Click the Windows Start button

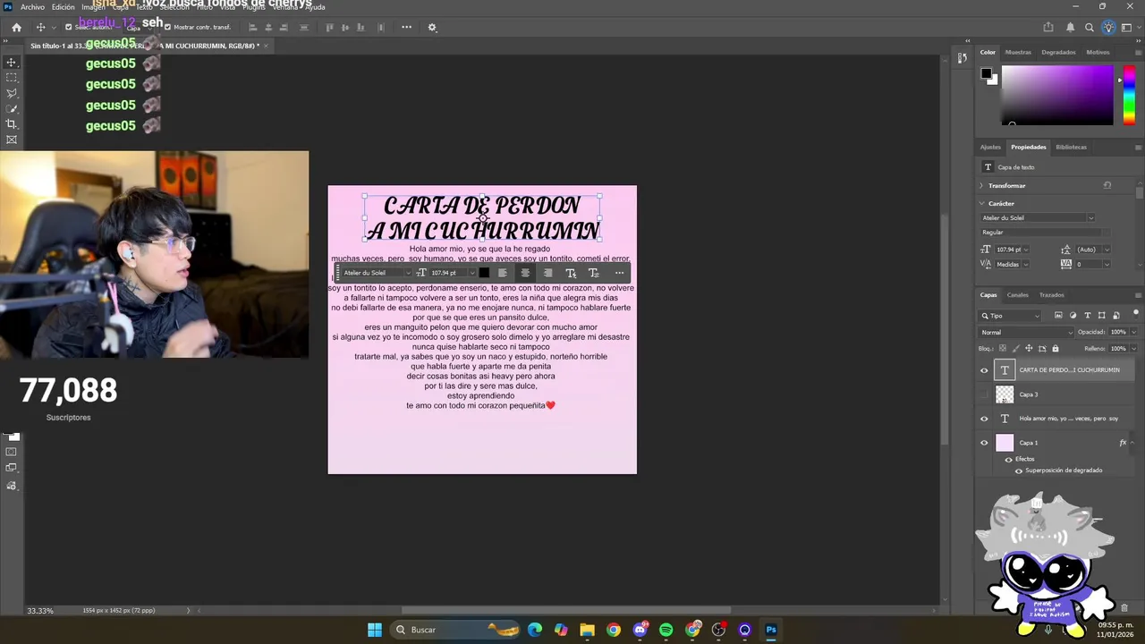[x=375, y=630]
